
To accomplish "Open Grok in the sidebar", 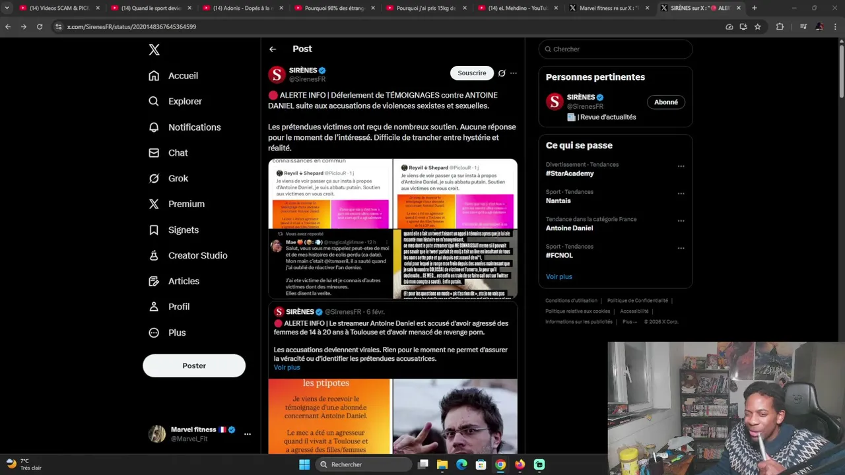I will pyautogui.click(x=169, y=178).
